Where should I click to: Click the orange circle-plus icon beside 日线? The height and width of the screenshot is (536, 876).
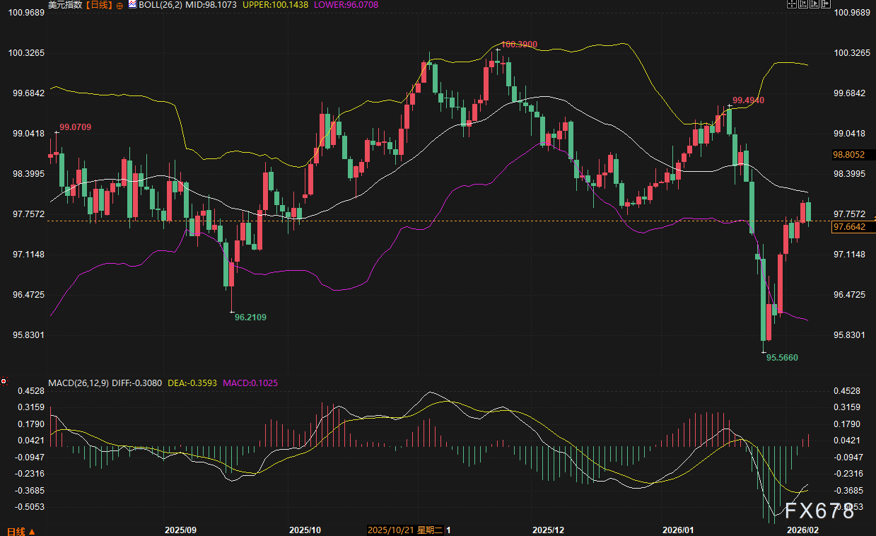(x=119, y=5)
